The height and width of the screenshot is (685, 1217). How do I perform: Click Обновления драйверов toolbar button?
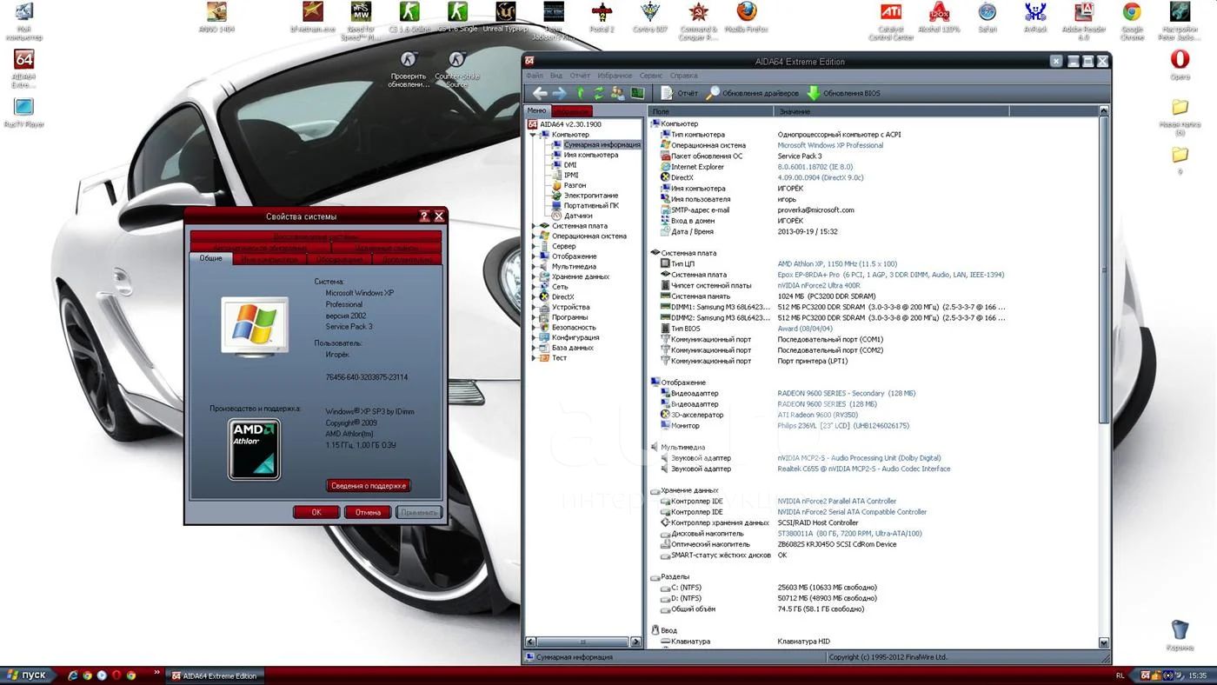coord(752,93)
